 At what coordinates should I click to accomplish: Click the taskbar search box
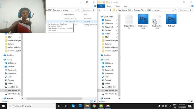tap(31, 106)
